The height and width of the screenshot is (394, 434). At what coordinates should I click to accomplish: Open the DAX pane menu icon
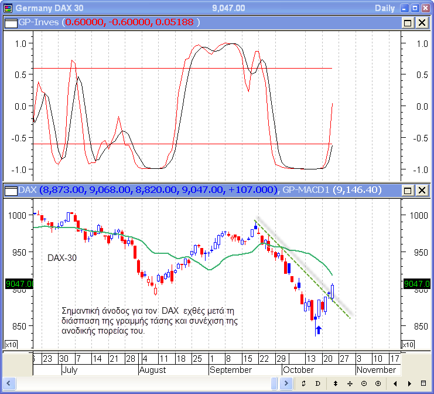pos(11,190)
